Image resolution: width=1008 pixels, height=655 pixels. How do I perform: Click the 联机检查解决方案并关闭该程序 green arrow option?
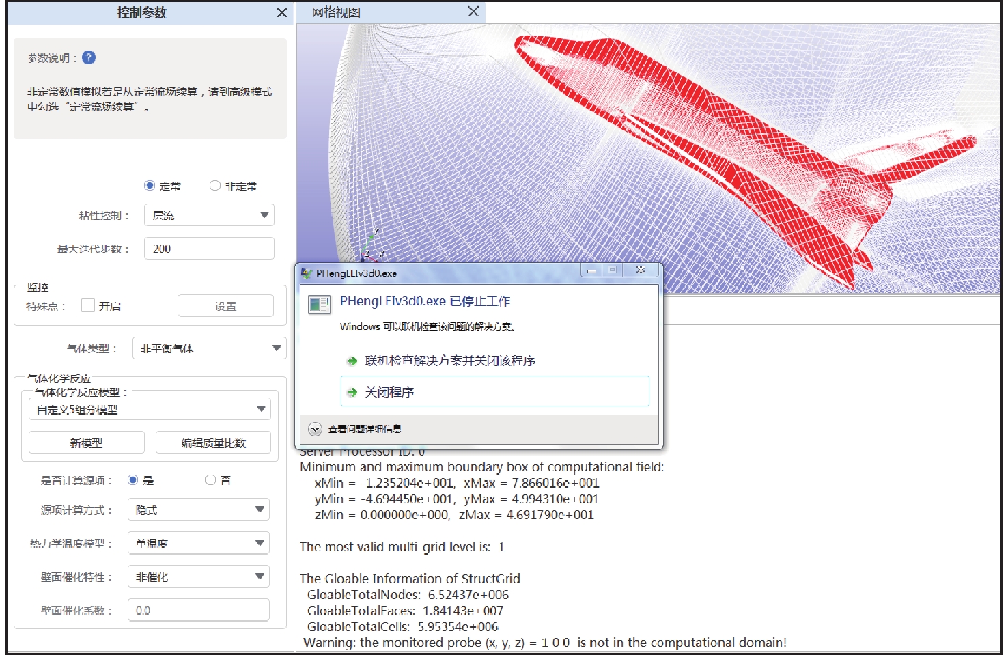click(x=449, y=361)
